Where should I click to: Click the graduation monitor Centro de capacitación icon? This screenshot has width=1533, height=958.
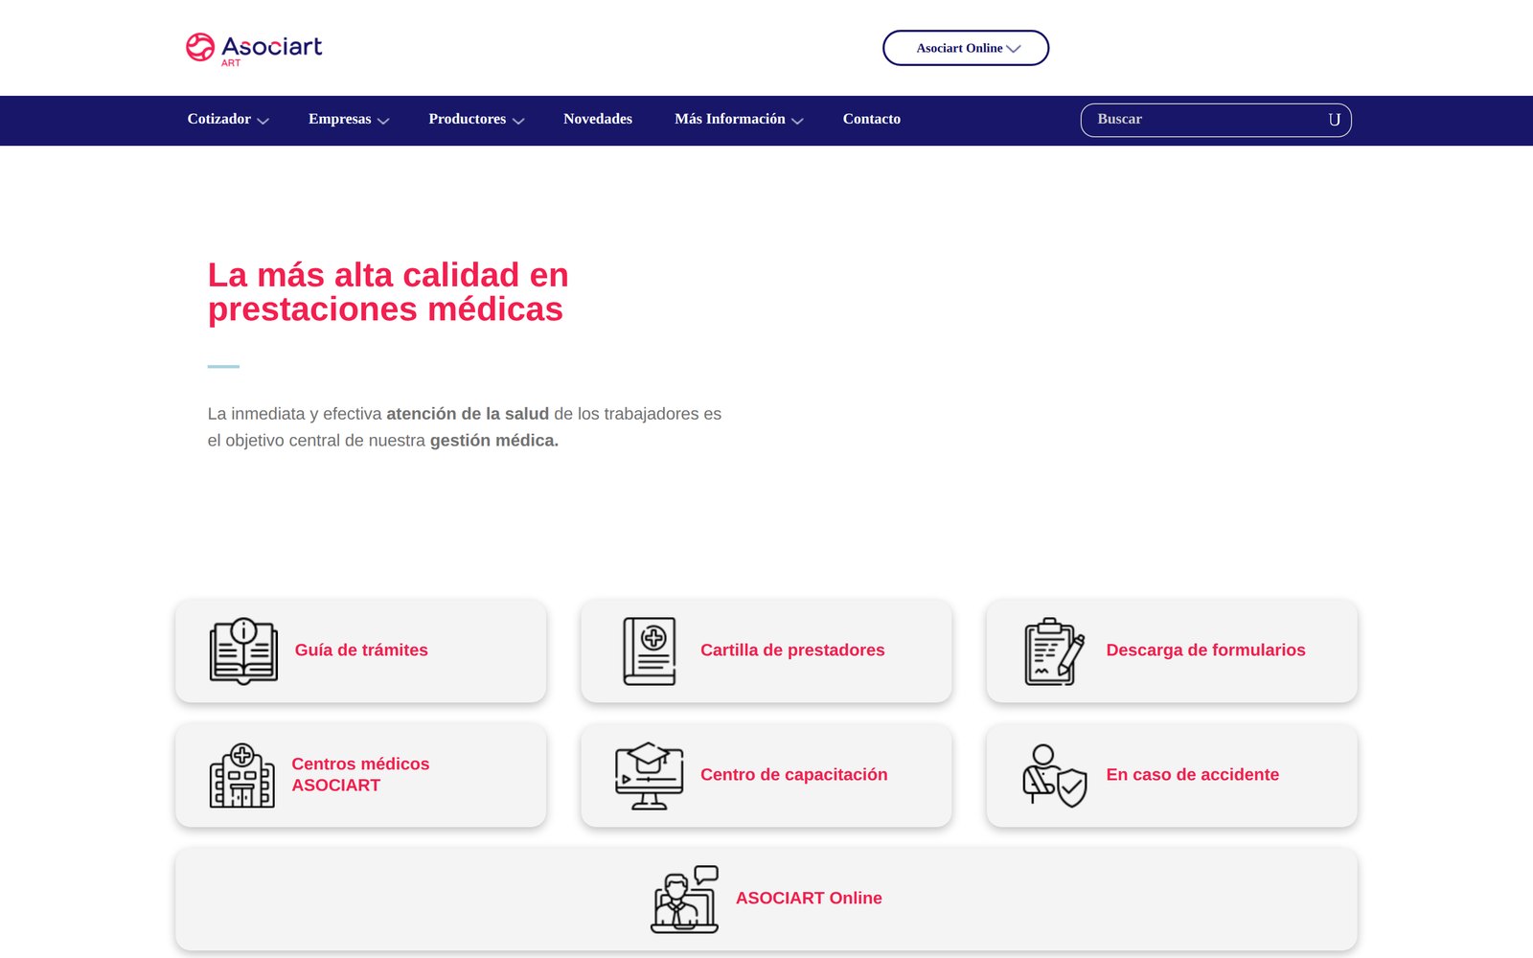[650, 775]
